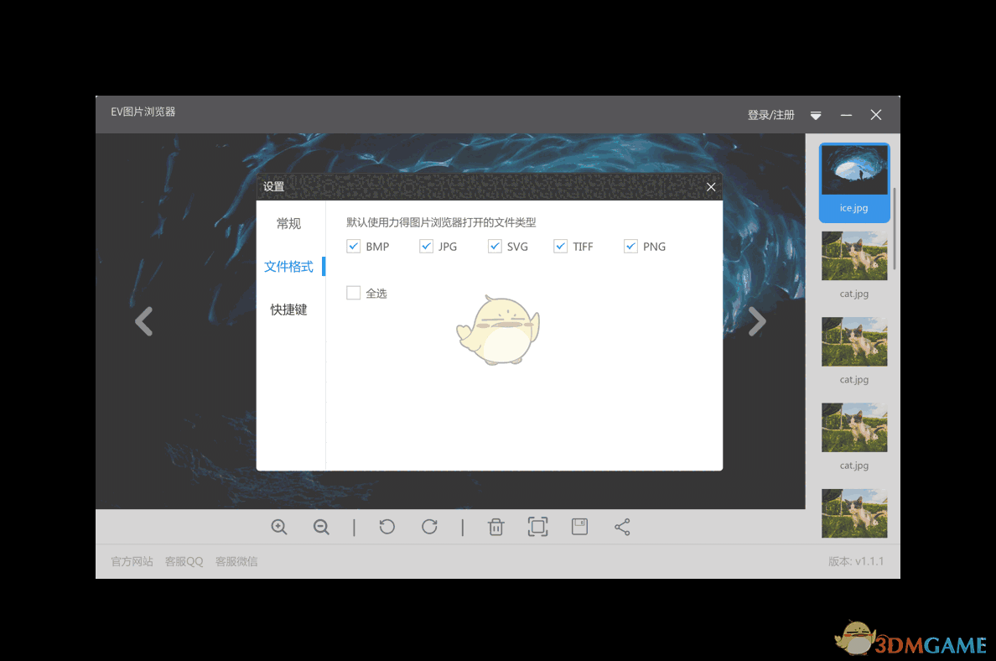The image size is (996, 661).
Task: Click the zoom in magnifier icon
Action: pos(279,527)
